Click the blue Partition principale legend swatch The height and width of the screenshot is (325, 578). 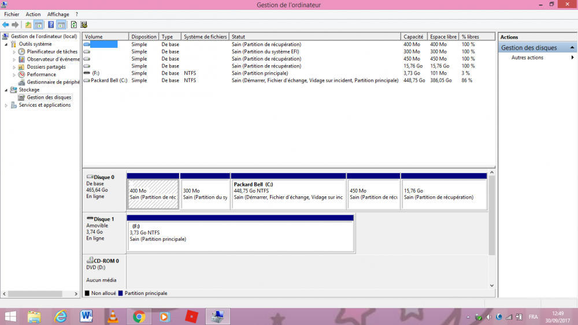[120, 293]
